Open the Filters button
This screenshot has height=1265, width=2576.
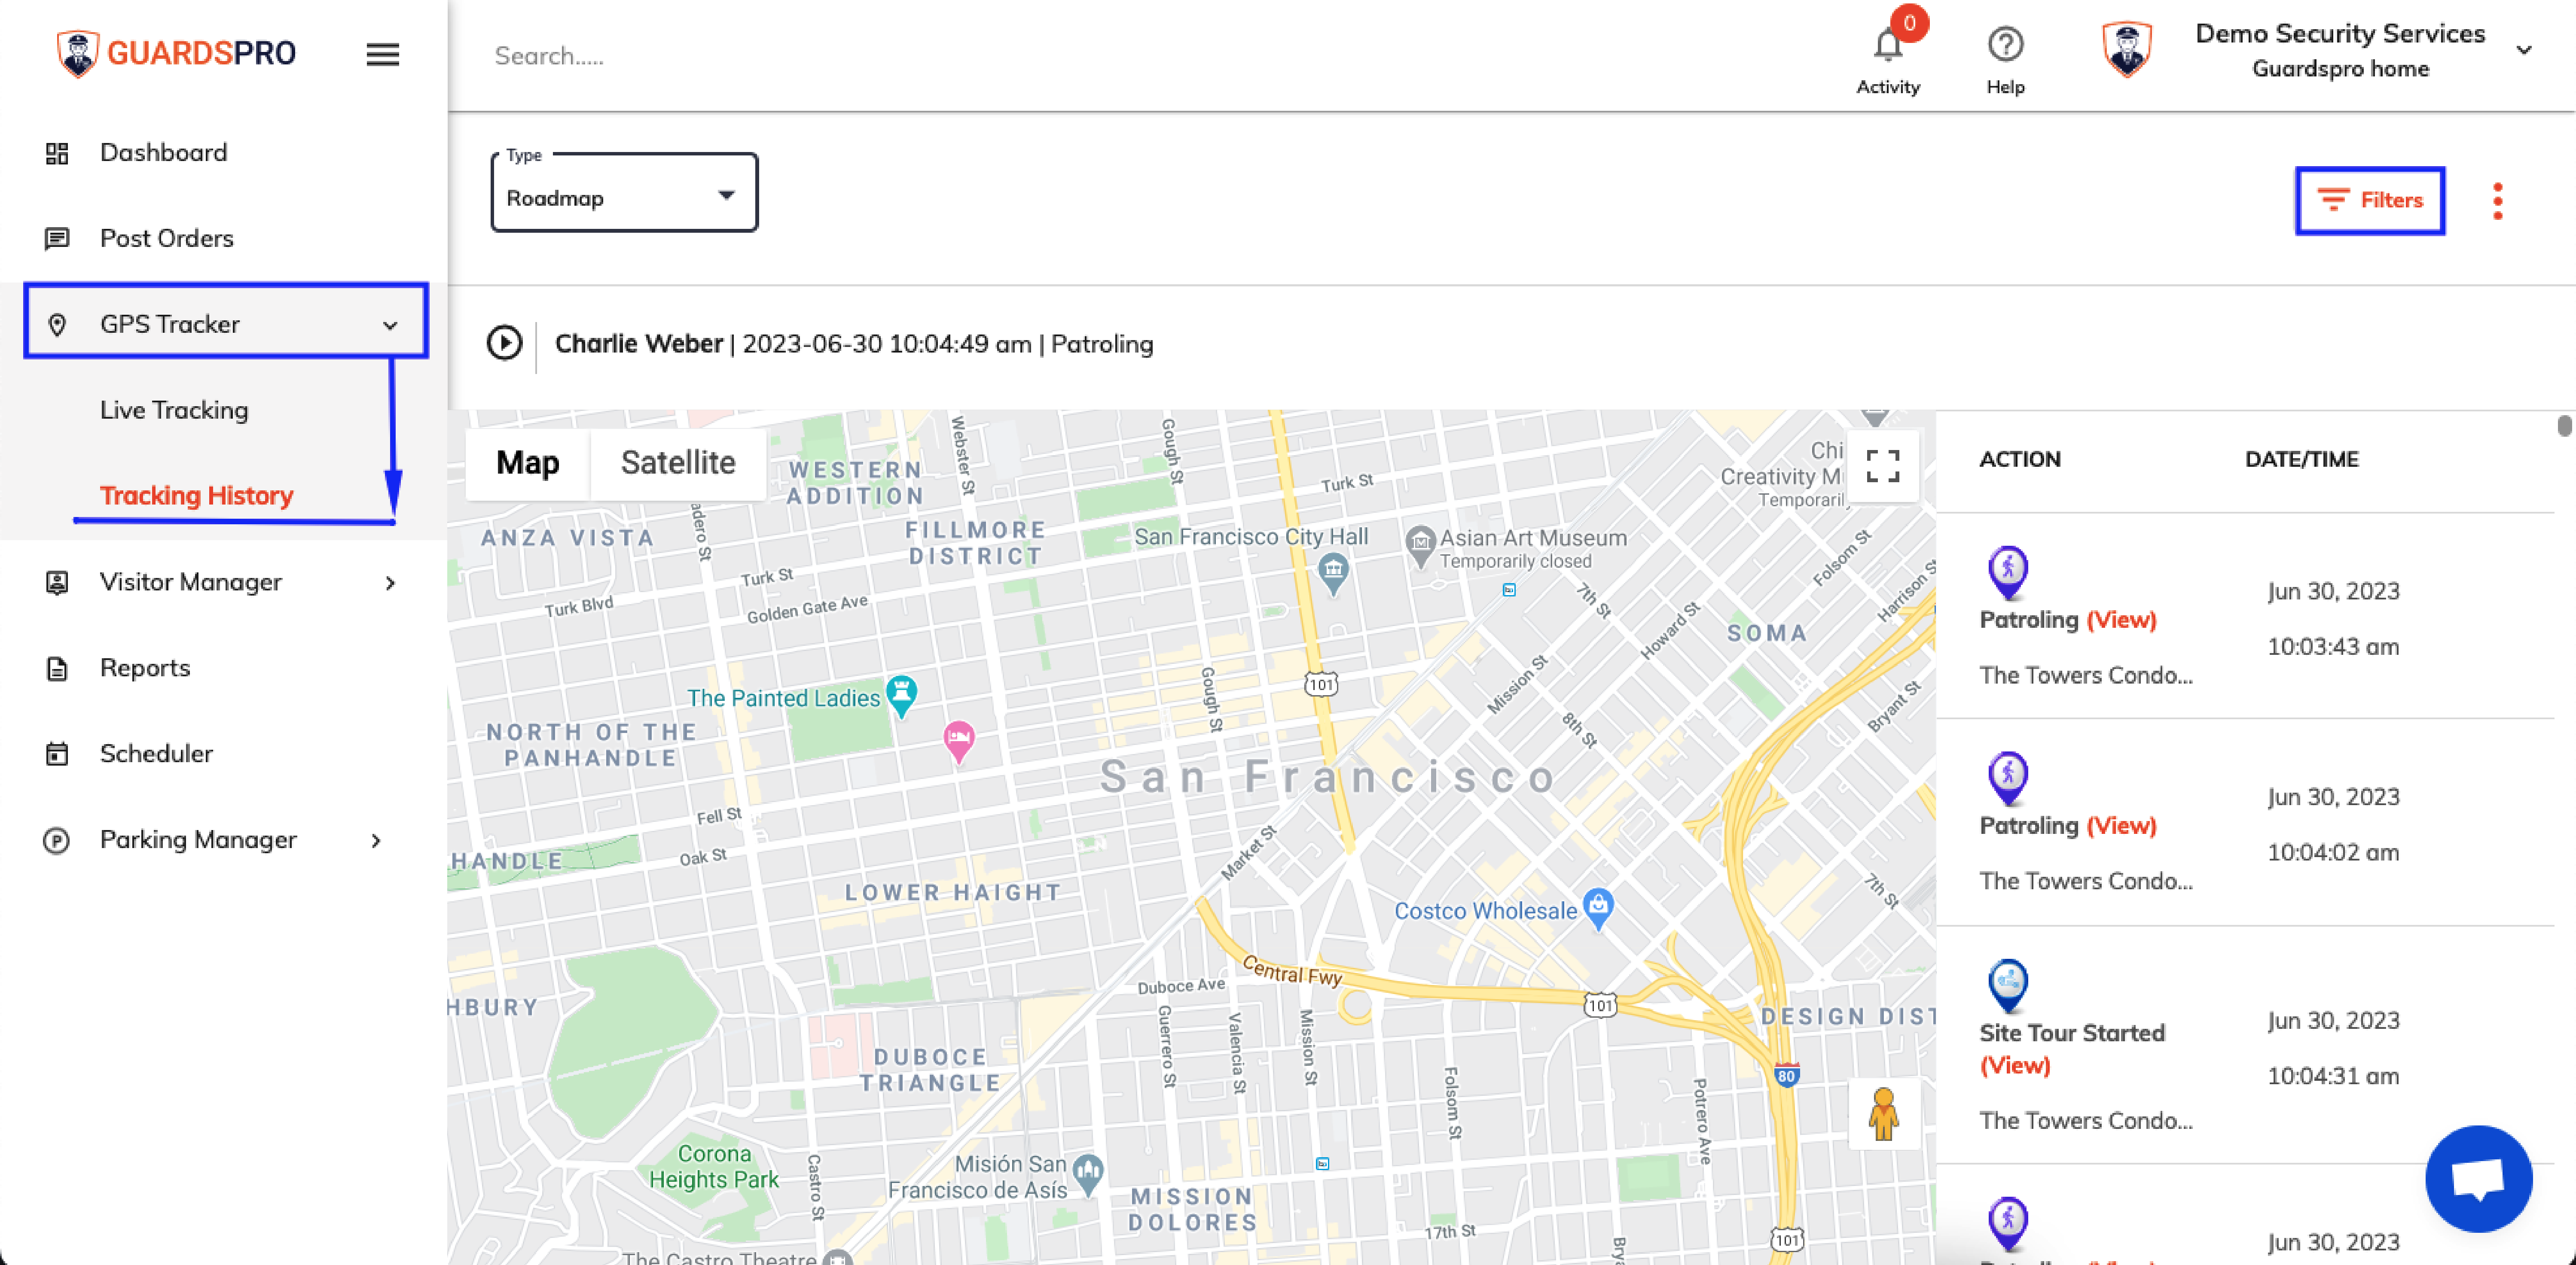coord(2370,201)
